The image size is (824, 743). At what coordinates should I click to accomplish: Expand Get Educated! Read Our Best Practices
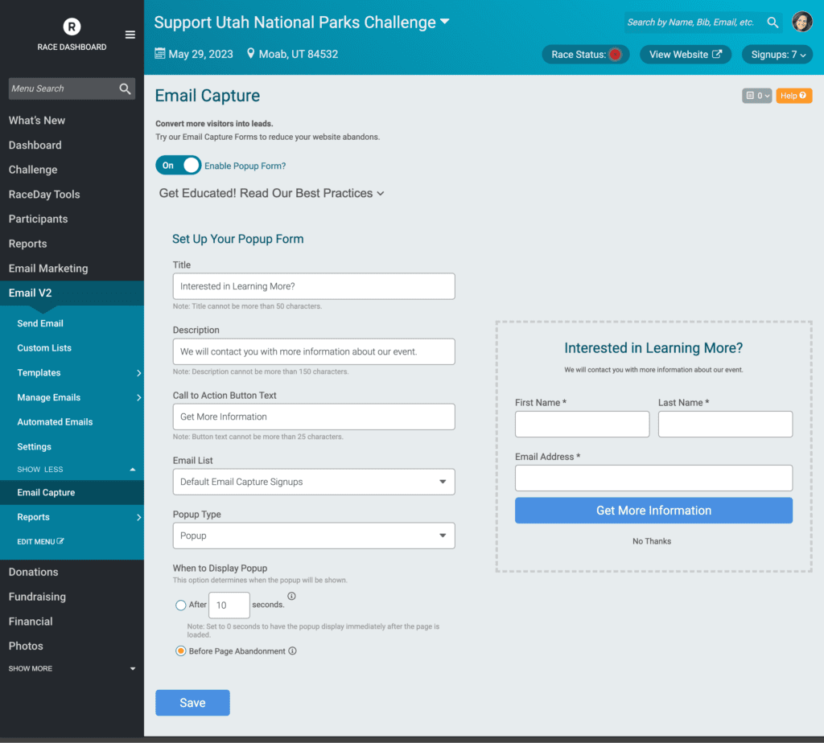272,193
